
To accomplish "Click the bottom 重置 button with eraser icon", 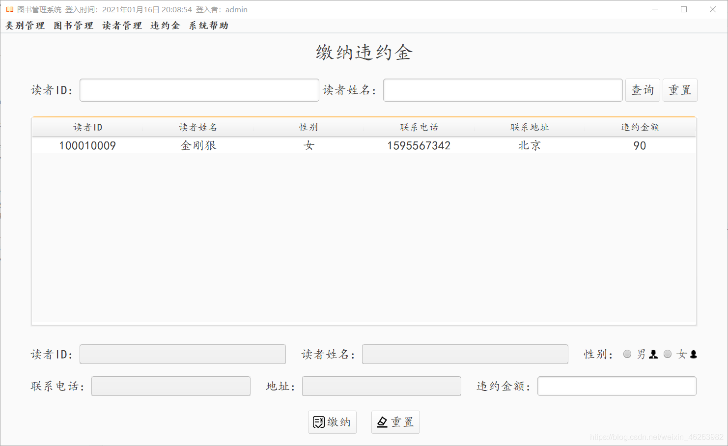I will [395, 422].
